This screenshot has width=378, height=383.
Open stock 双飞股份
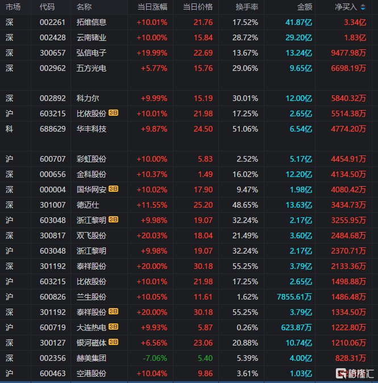pyautogui.click(x=92, y=235)
